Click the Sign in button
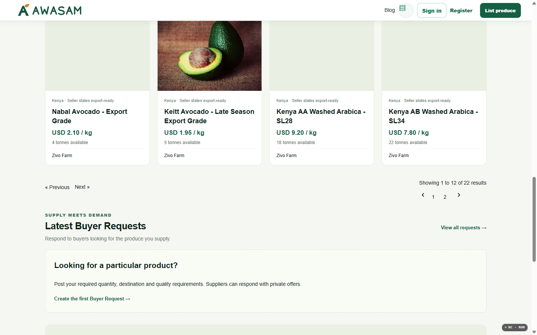This screenshot has height=335, width=537. point(432,10)
